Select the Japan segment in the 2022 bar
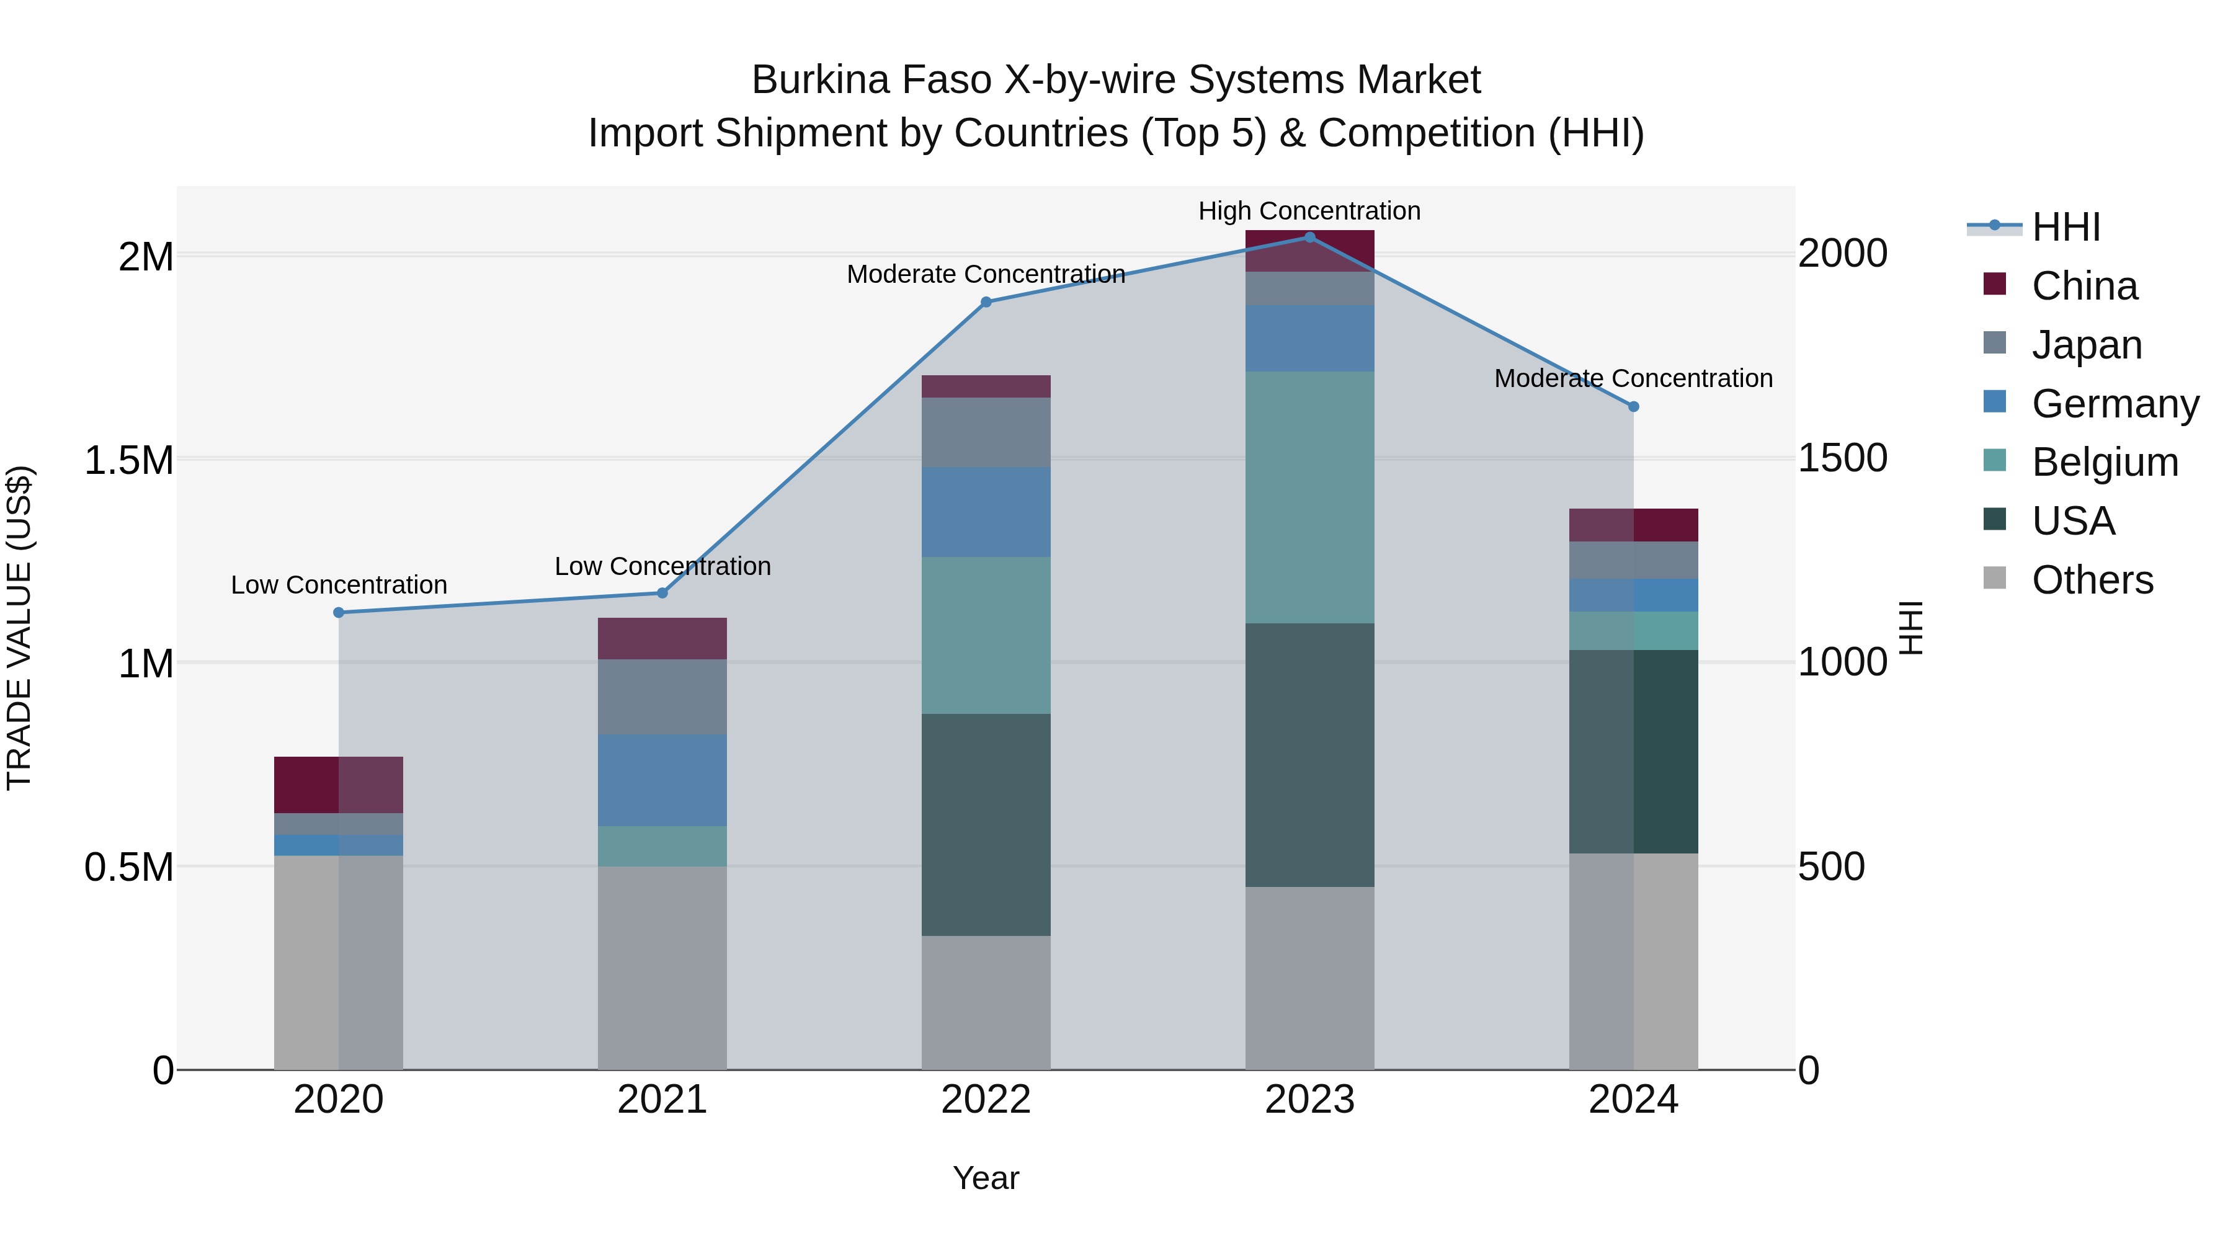 coord(986,432)
